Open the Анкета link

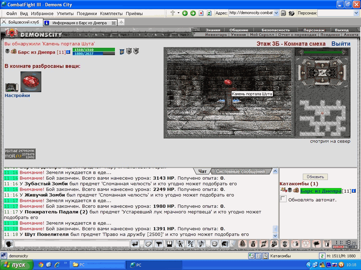click(351, 35)
